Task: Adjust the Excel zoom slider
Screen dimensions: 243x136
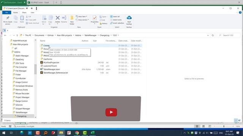Action: pos(224,126)
